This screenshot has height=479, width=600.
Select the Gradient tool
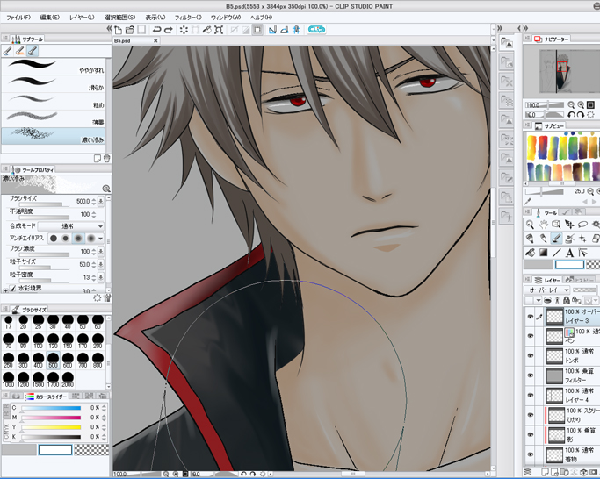pyautogui.click(x=543, y=253)
